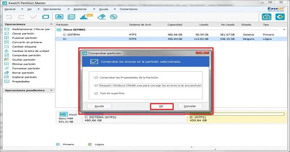Click the Comprobar partición sidebar icon
This screenshot has height=152, width=290.
click(7, 55)
